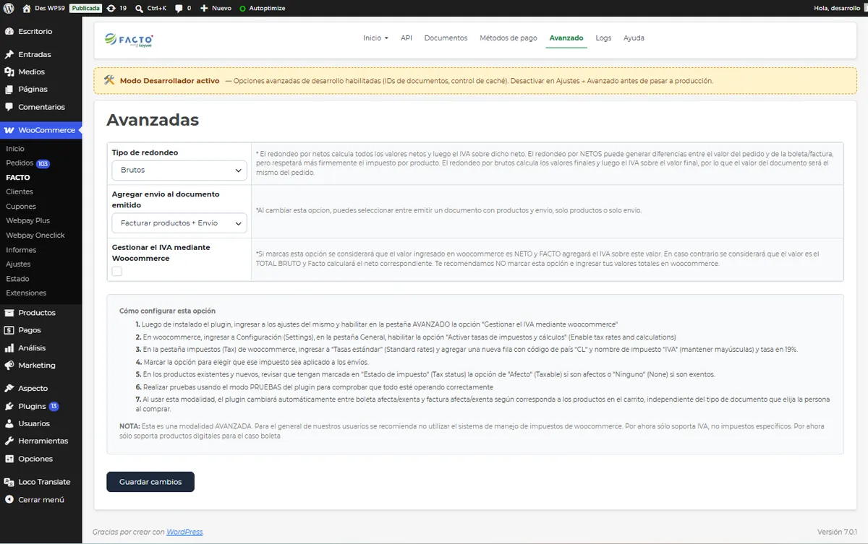This screenshot has width=868, height=544.
Task: Click the plus icon next to Nuevo
Action: 204,8
